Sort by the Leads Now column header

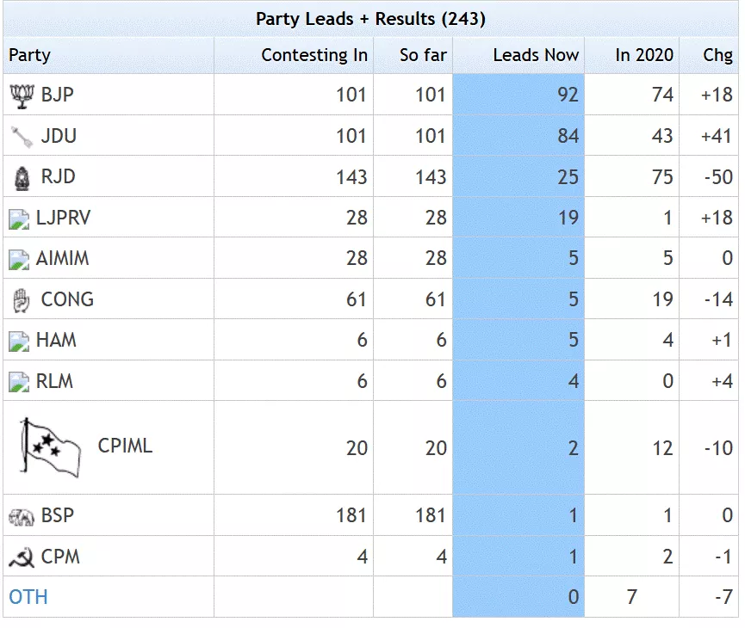536,55
